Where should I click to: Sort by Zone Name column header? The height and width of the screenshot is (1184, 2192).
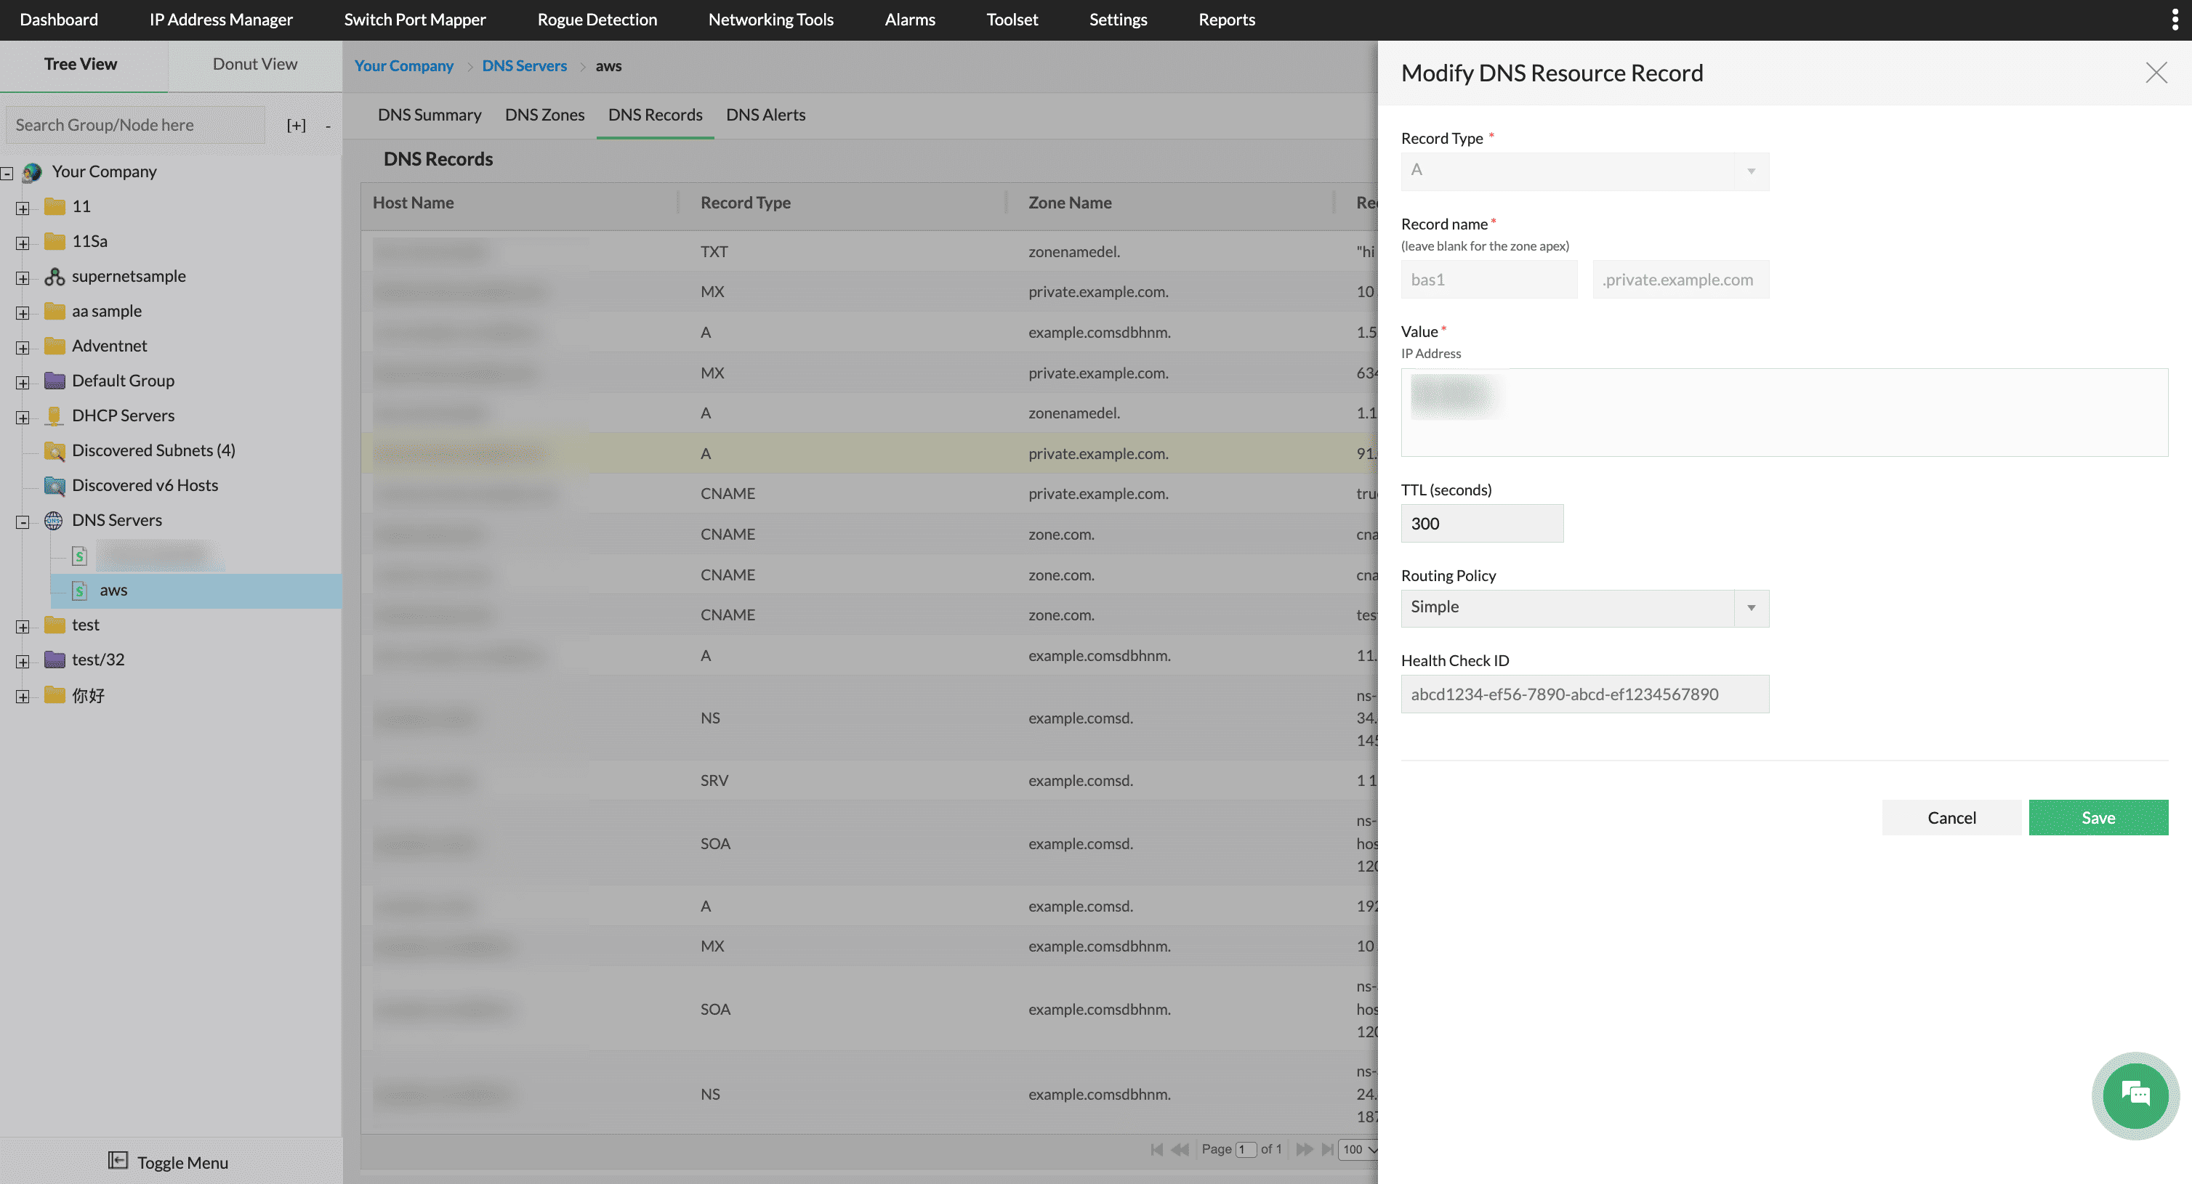coord(1070,203)
